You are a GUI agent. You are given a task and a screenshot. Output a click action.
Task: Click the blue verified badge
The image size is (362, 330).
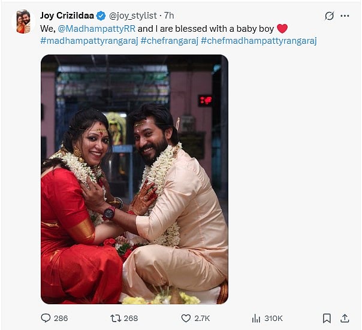tap(101, 16)
